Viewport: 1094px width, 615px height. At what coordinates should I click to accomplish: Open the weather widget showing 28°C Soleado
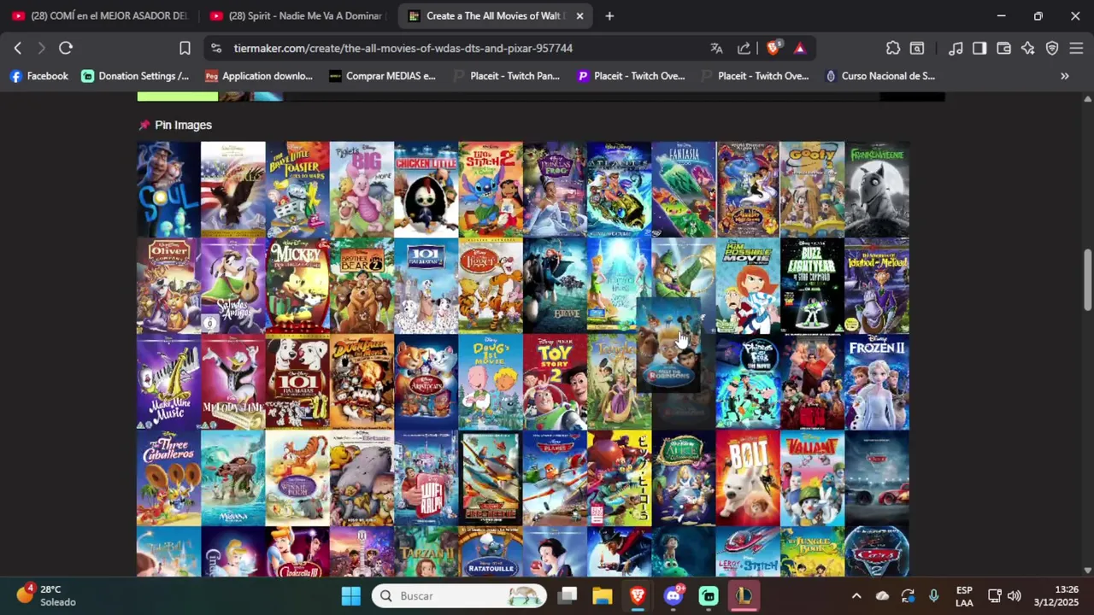pos(48,595)
